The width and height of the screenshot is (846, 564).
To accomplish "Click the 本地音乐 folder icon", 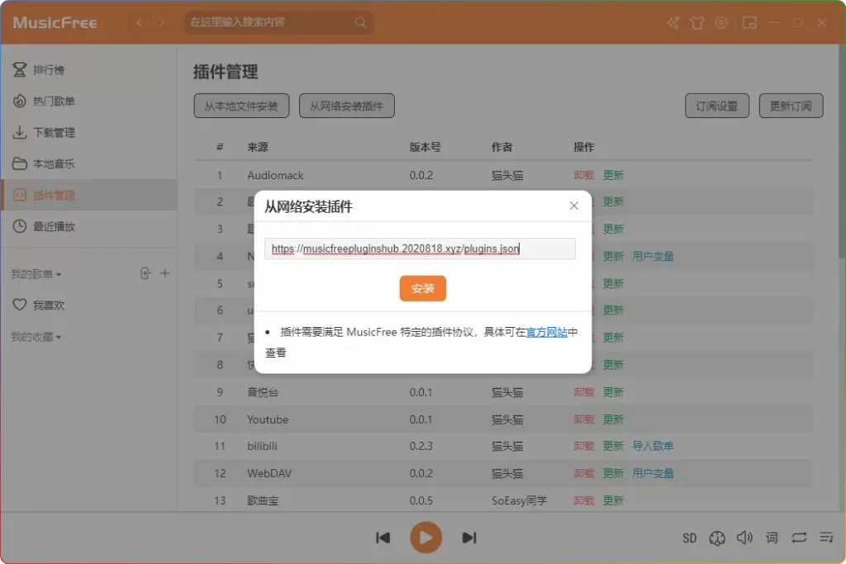I will pyautogui.click(x=20, y=164).
